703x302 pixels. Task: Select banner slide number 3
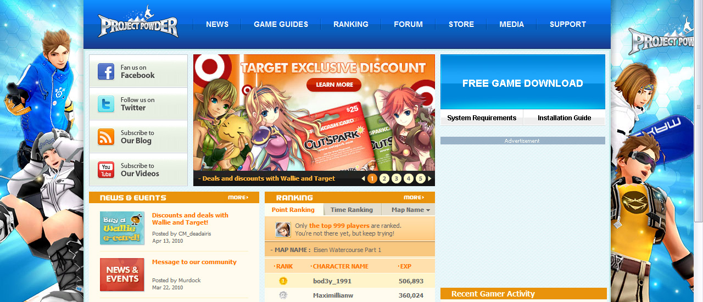397,178
